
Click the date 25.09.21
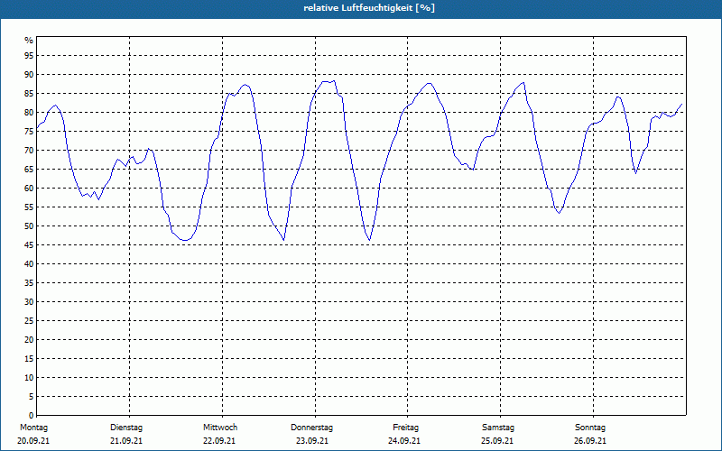[497, 441]
